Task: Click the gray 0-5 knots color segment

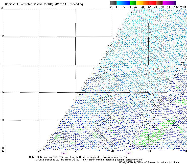Action: tap(113, 3)
